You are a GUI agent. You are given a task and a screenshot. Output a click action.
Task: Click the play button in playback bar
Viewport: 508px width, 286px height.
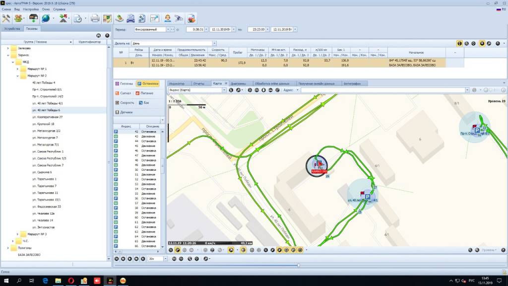click(129, 259)
